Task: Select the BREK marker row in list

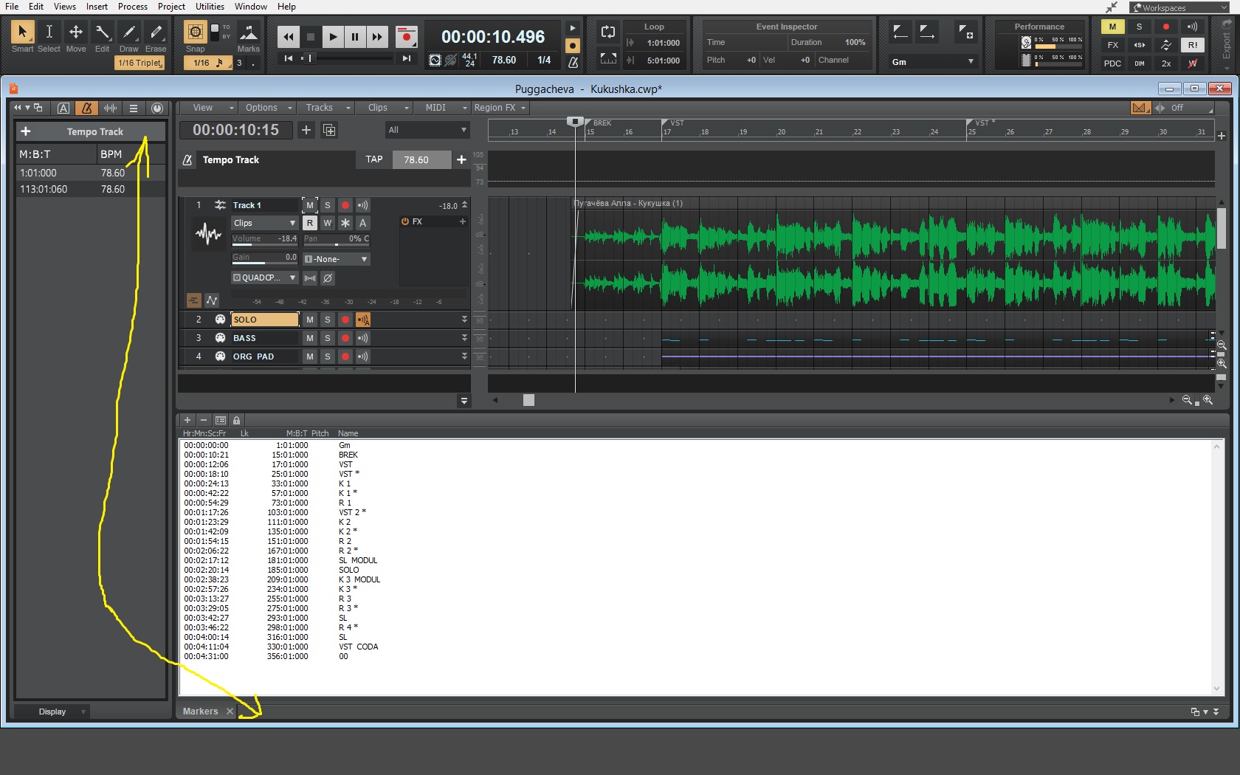Action: point(348,455)
